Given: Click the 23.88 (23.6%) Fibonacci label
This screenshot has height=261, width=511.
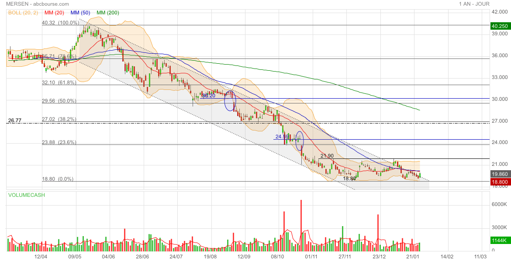Looking at the screenshot, I should click(x=59, y=142).
